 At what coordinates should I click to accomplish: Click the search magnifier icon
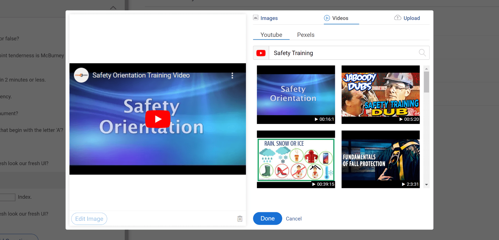click(x=422, y=53)
